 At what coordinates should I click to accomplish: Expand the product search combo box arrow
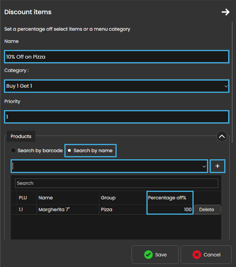(x=204, y=167)
